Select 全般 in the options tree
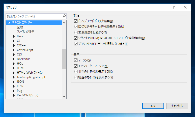Viewport: 195px width, 117px height. coord(20,27)
